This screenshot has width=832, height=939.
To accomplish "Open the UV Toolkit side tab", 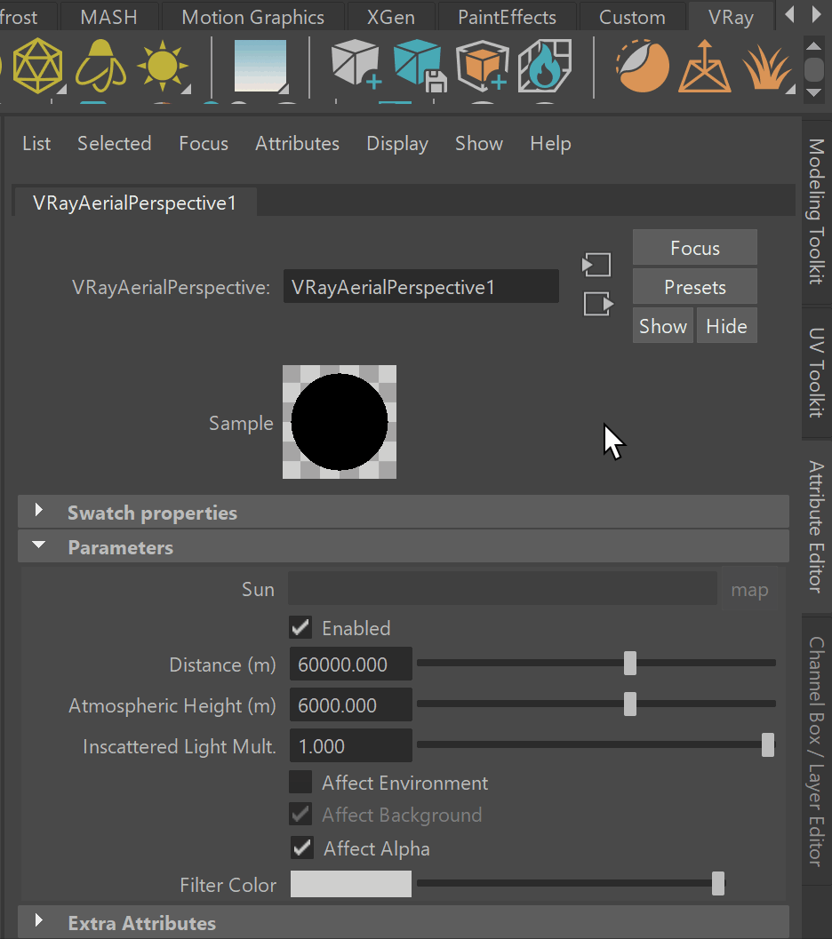I will point(817,372).
